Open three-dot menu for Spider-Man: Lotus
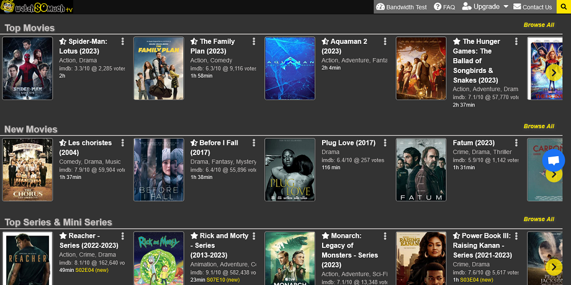This screenshot has height=285, width=571. click(123, 42)
